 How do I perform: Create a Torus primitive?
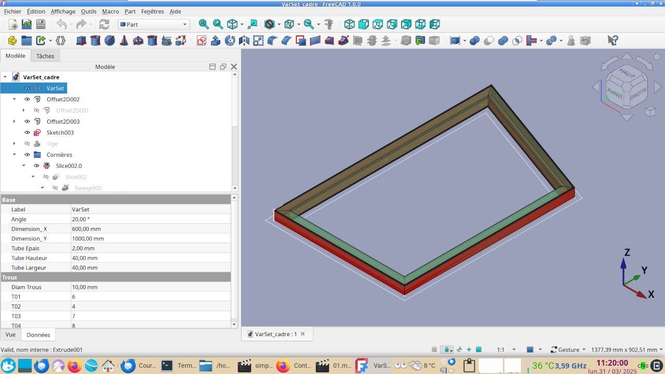(x=138, y=41)
